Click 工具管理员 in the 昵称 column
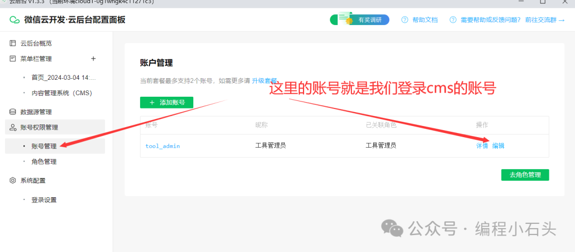Screen dimensions: 575x252 (x=270, y=146)
